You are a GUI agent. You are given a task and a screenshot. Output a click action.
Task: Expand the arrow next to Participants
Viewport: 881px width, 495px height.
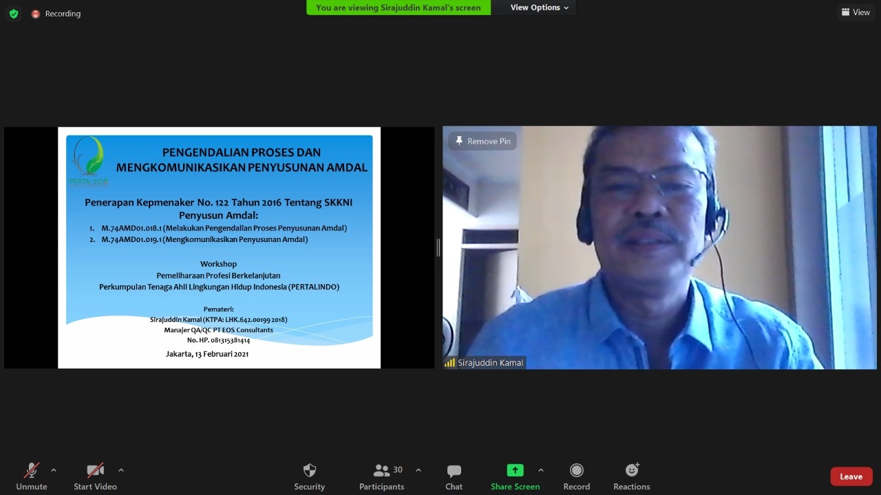click(418, 470)
